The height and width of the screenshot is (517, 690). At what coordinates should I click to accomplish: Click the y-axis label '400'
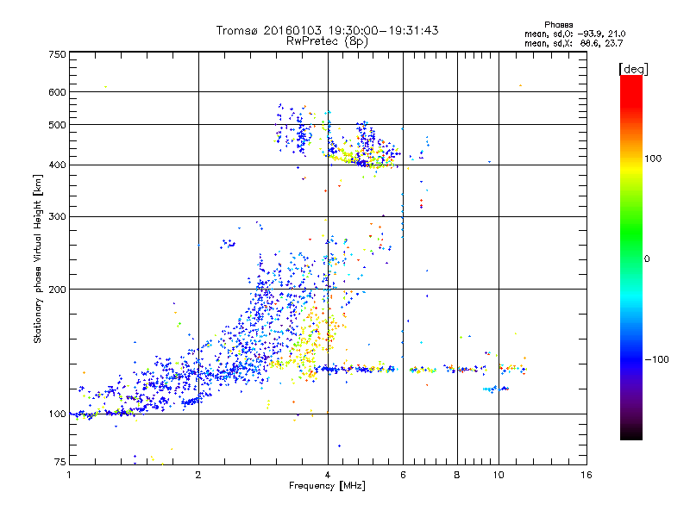tap(57, 165)
